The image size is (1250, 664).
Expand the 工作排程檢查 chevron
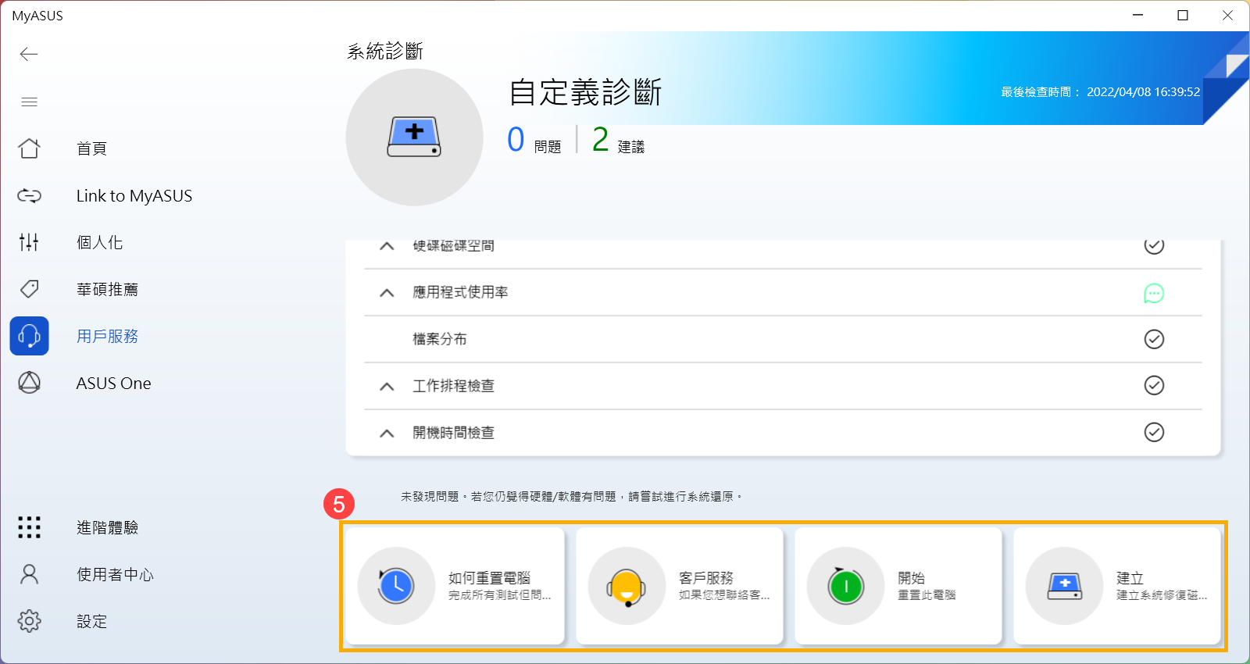387,386
